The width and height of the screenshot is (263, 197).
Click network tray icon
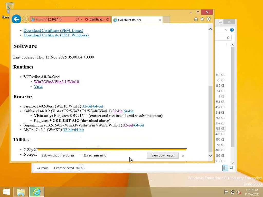[232, 192]
